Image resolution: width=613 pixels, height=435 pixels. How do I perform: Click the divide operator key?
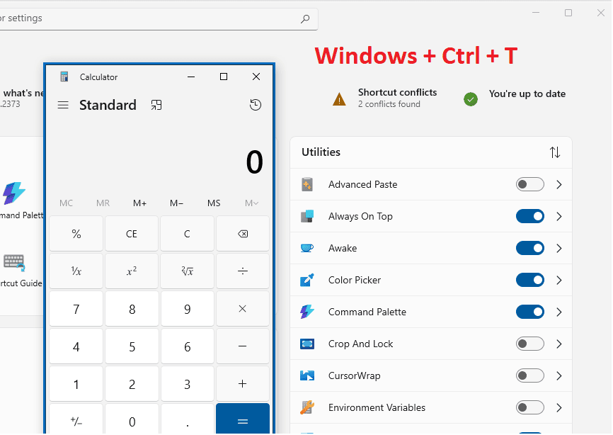click(243, 271)
